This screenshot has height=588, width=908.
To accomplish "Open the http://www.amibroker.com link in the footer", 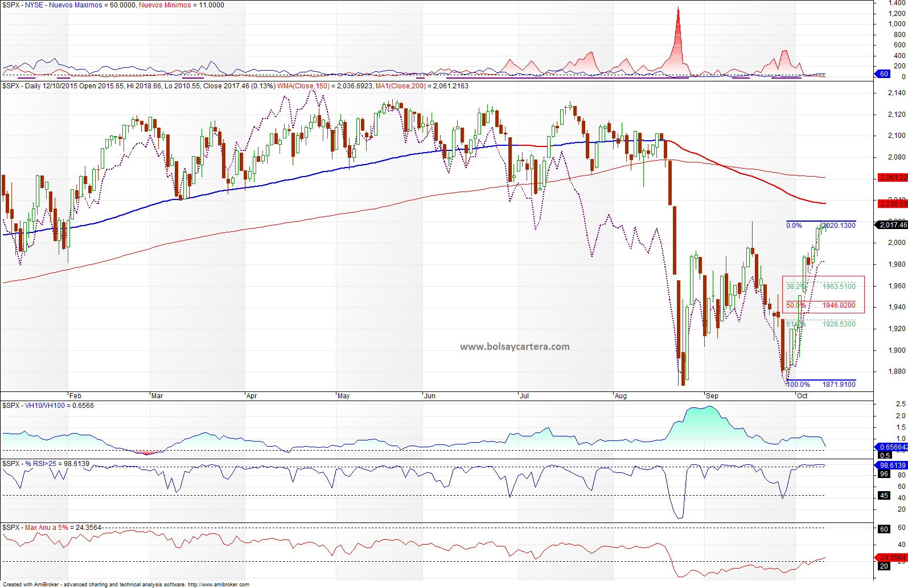I will [219, 585].
